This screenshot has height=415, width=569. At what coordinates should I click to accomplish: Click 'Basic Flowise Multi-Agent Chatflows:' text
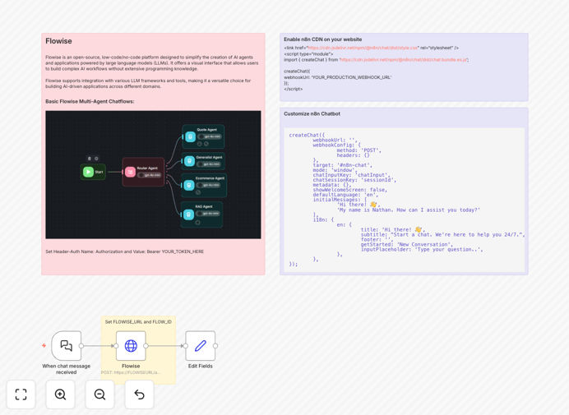tap(90, 101)
